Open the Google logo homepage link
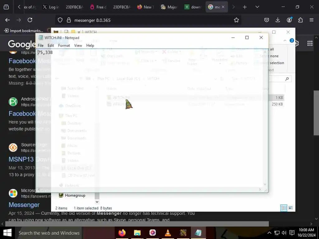319x239 pixels. pyautogui.click(x=22, y=44)
